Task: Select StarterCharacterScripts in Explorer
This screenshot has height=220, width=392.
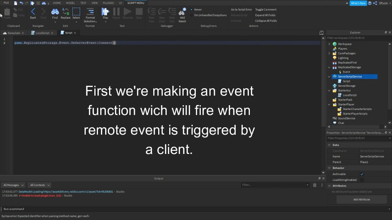Action: [357, 109]
